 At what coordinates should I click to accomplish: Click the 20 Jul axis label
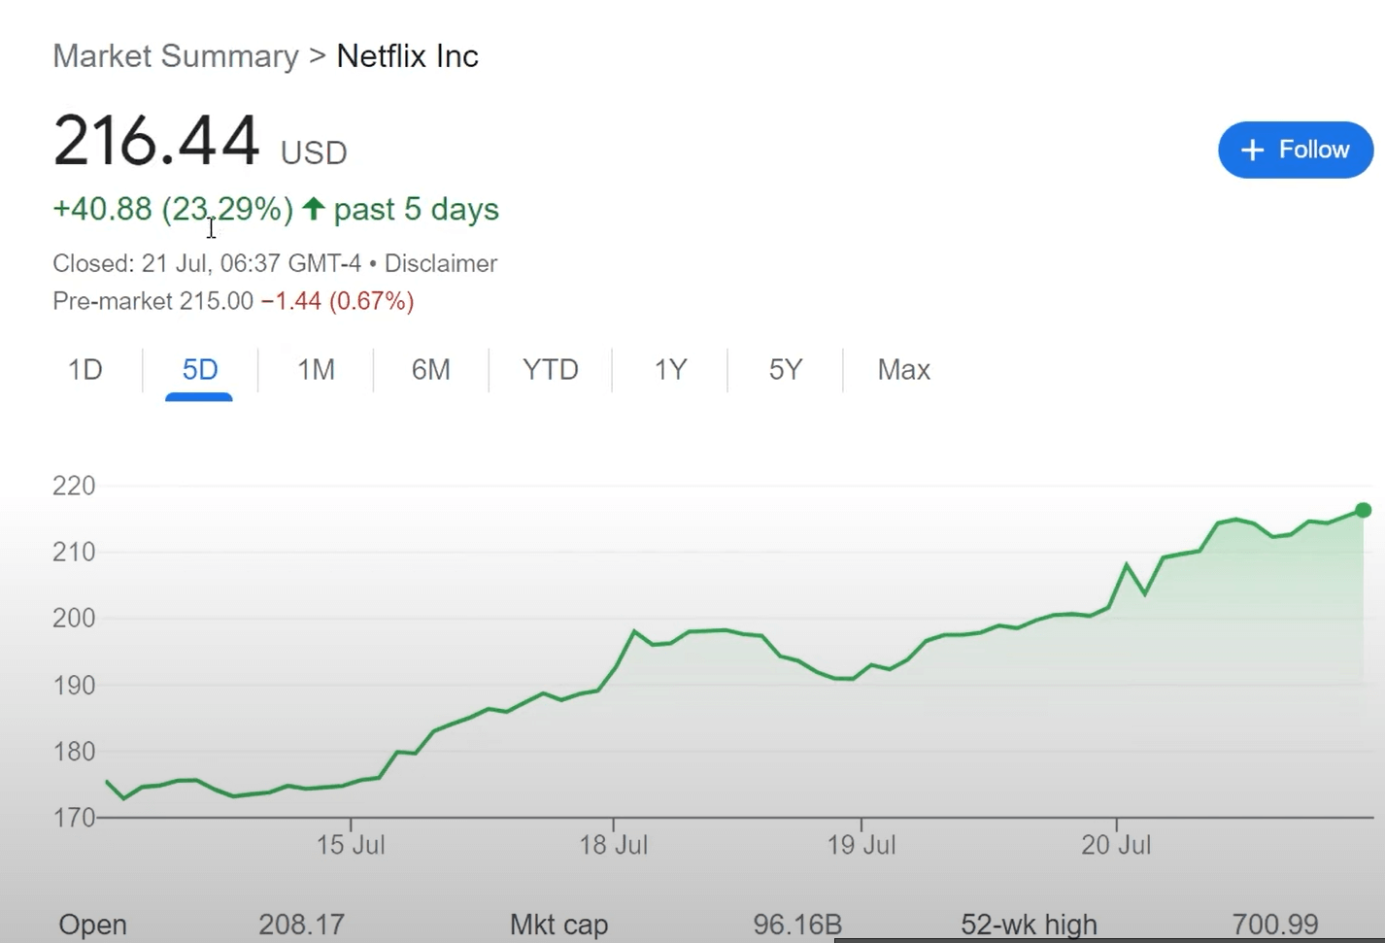(1116, 845)
